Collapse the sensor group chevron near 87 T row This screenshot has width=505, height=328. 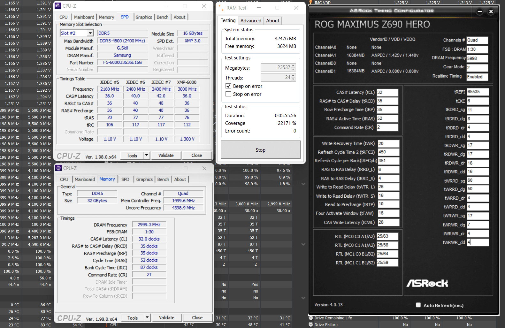pyautogui.click(x=303, y=244)
